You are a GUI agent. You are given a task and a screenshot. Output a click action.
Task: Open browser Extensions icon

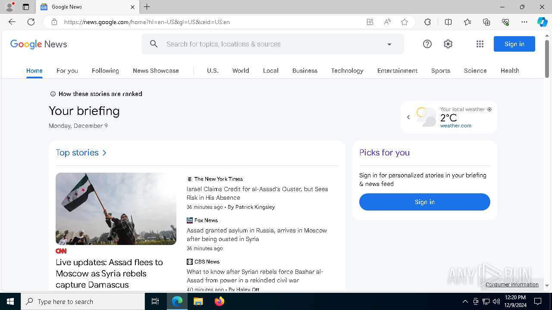pos(427,22)
